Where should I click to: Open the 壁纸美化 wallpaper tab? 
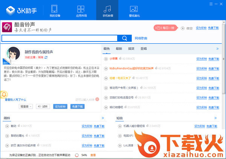pyautogui.click(x=134, y=11)
